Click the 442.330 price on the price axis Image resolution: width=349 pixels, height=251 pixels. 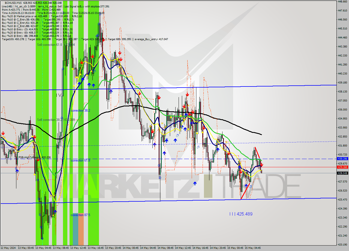coord(342,55)
